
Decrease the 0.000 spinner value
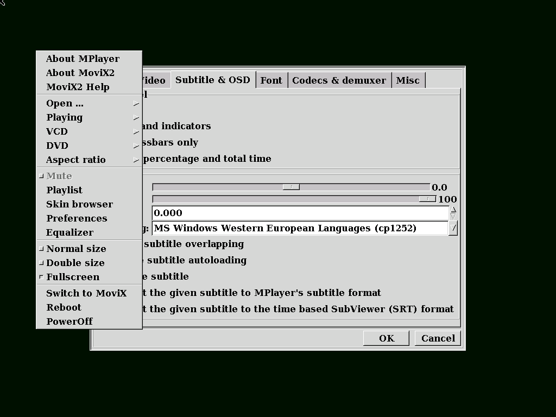[x=453, y=216]
